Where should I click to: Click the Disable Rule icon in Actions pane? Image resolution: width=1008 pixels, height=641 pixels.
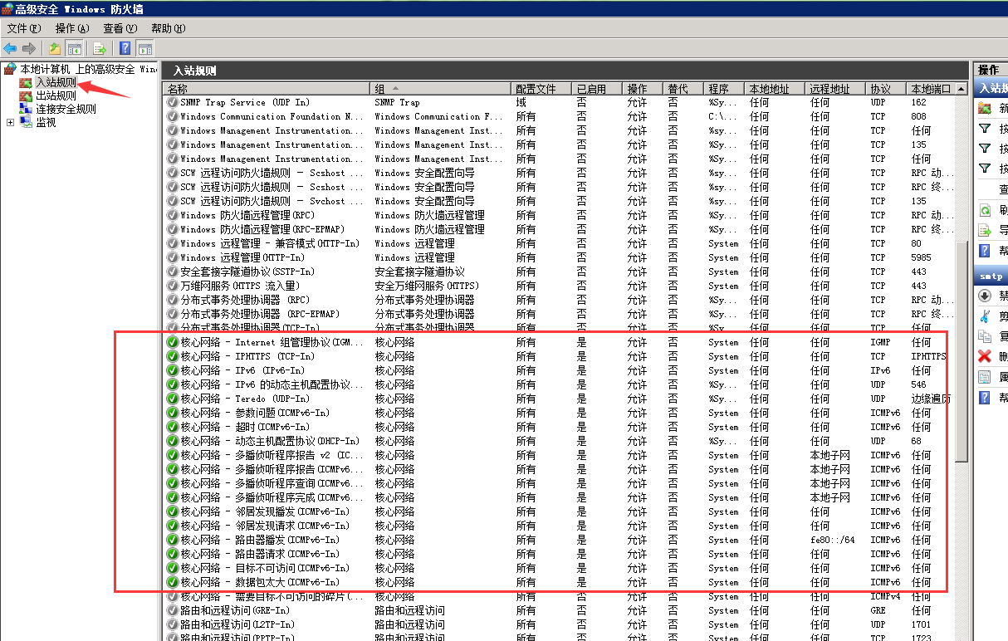pos(985,296)
